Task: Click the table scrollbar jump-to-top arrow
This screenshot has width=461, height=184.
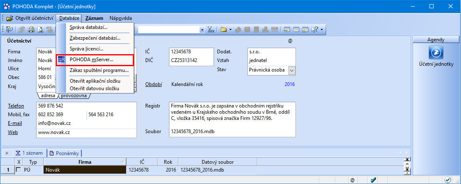Action: [407, 160]
